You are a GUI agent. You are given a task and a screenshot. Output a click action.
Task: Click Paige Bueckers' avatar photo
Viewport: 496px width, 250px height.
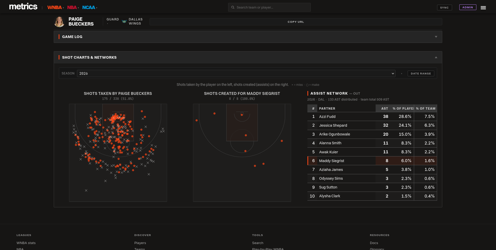click(59, 21)
